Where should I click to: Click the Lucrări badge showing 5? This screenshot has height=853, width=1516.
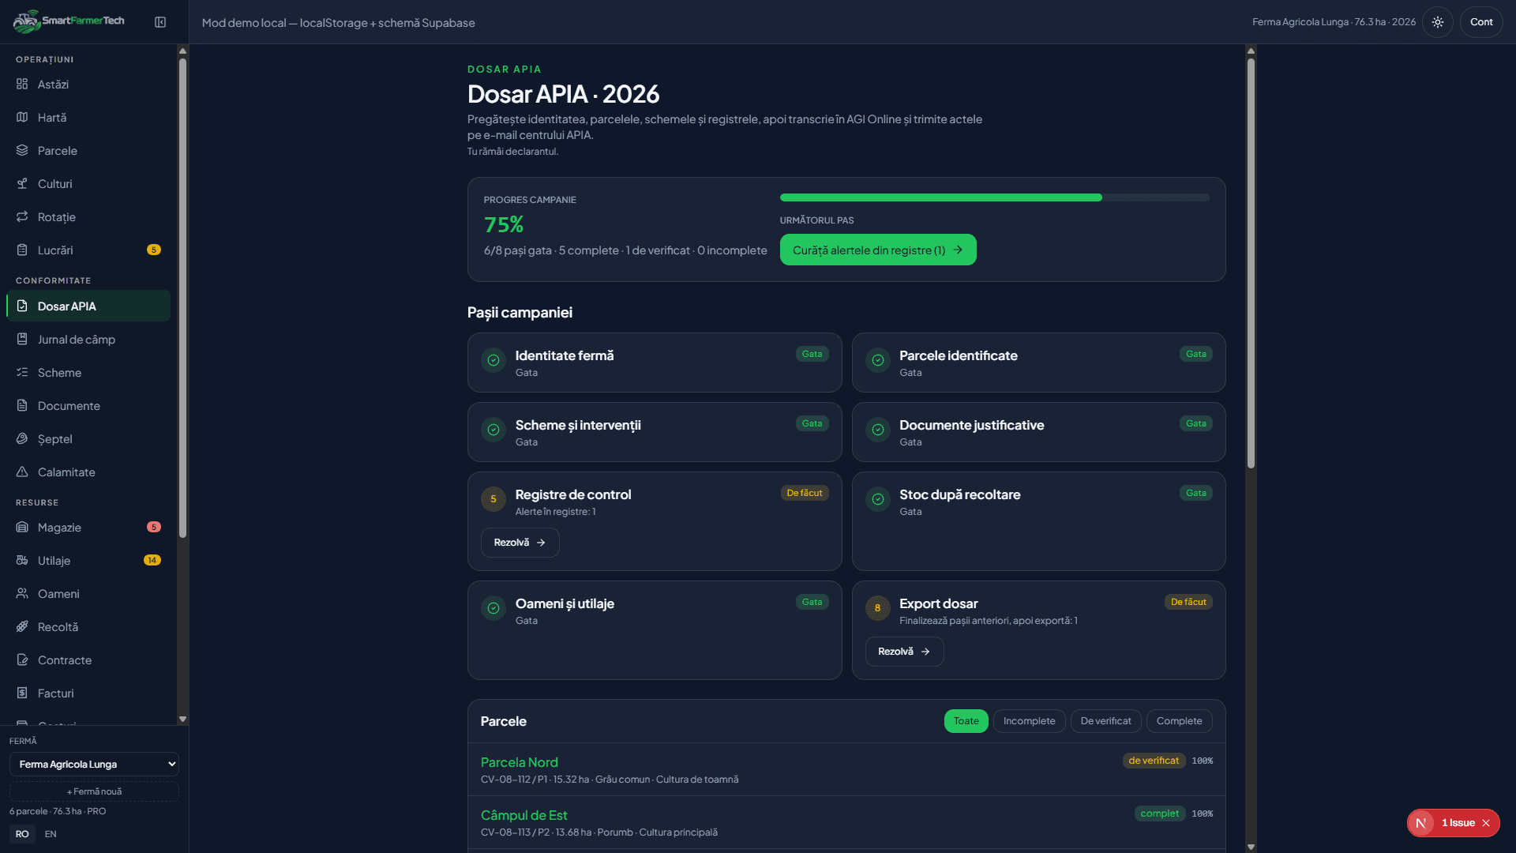click(154, 250)
